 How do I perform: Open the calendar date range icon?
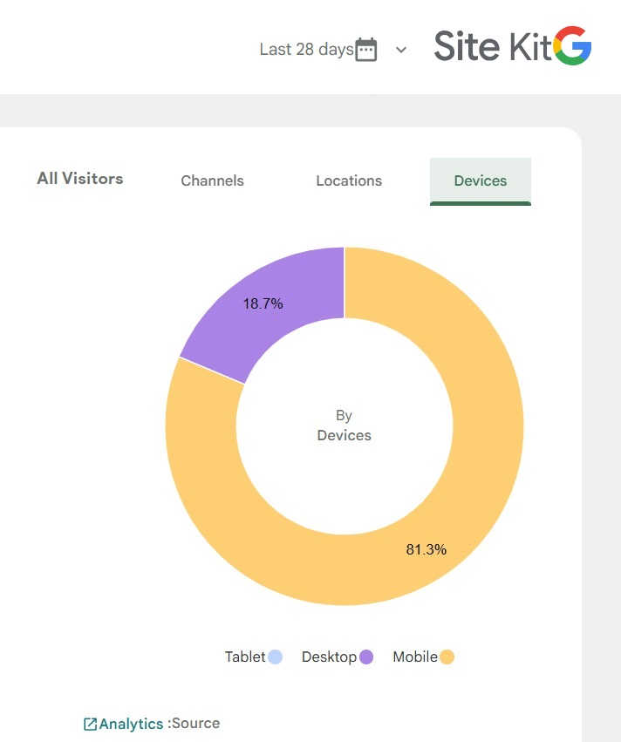[365, 49]
